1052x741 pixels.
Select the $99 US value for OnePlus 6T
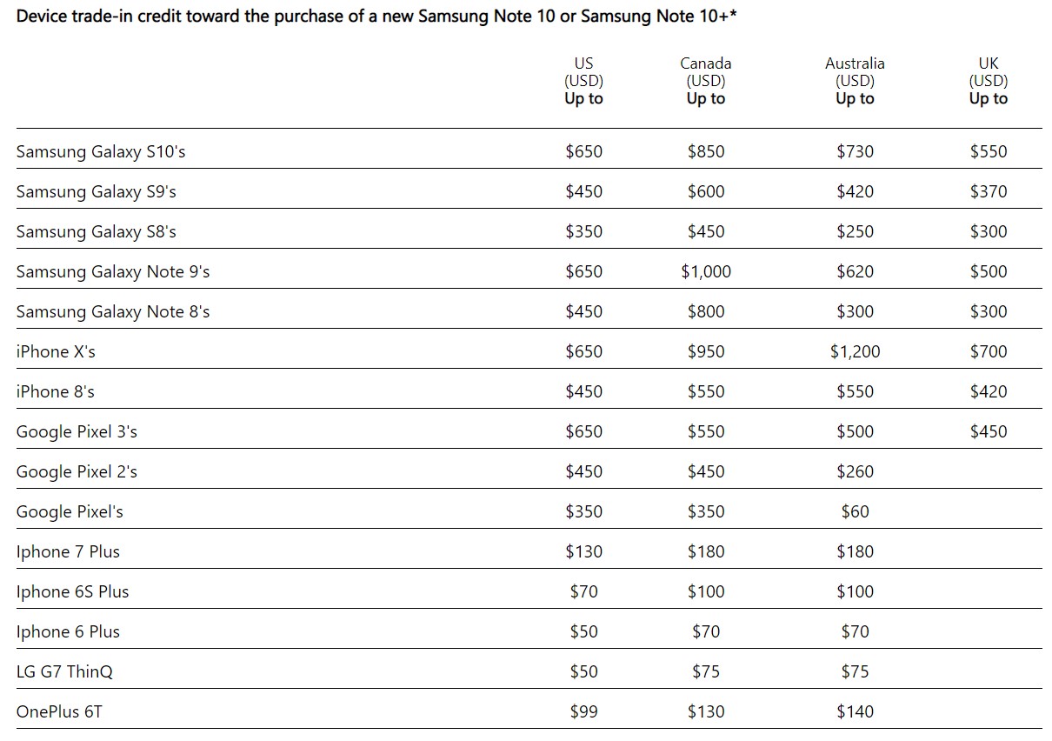[583, 712]
